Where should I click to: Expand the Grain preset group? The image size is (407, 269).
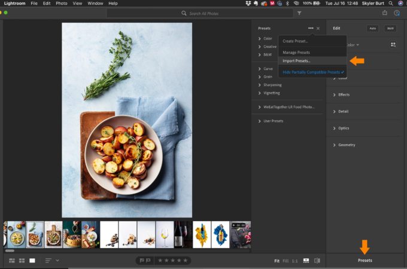265,77
